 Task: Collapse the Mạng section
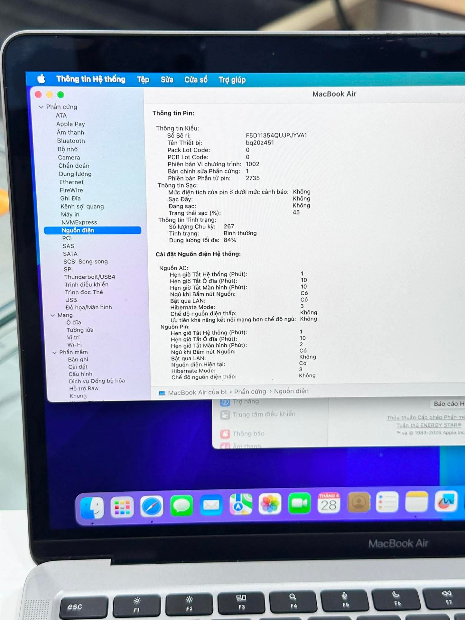[x=53, y=315]
